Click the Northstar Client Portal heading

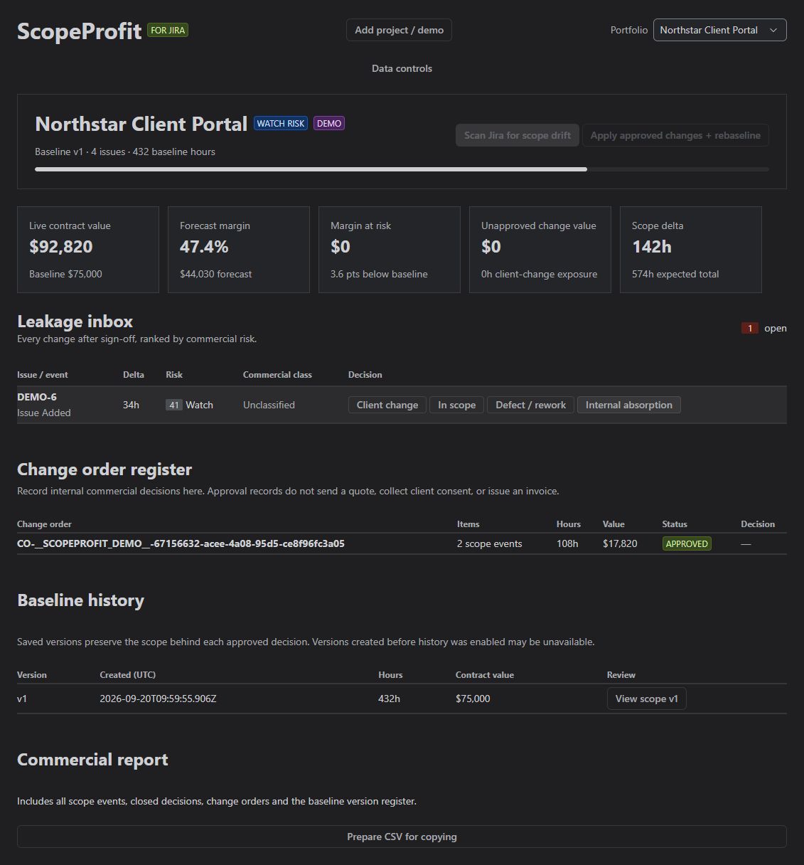[x=141, y=124]
